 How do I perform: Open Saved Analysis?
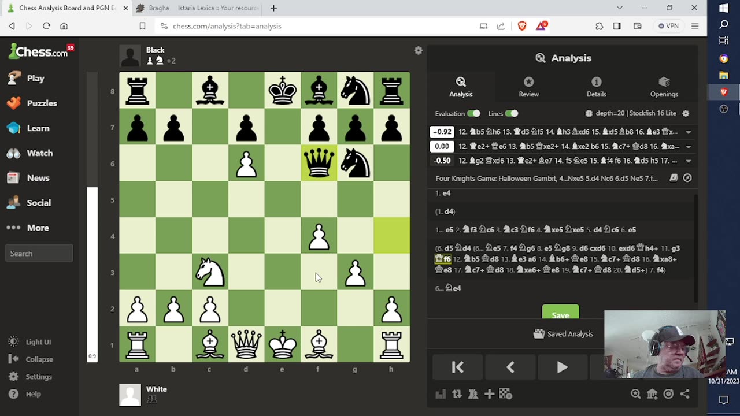tap(563, 334)
